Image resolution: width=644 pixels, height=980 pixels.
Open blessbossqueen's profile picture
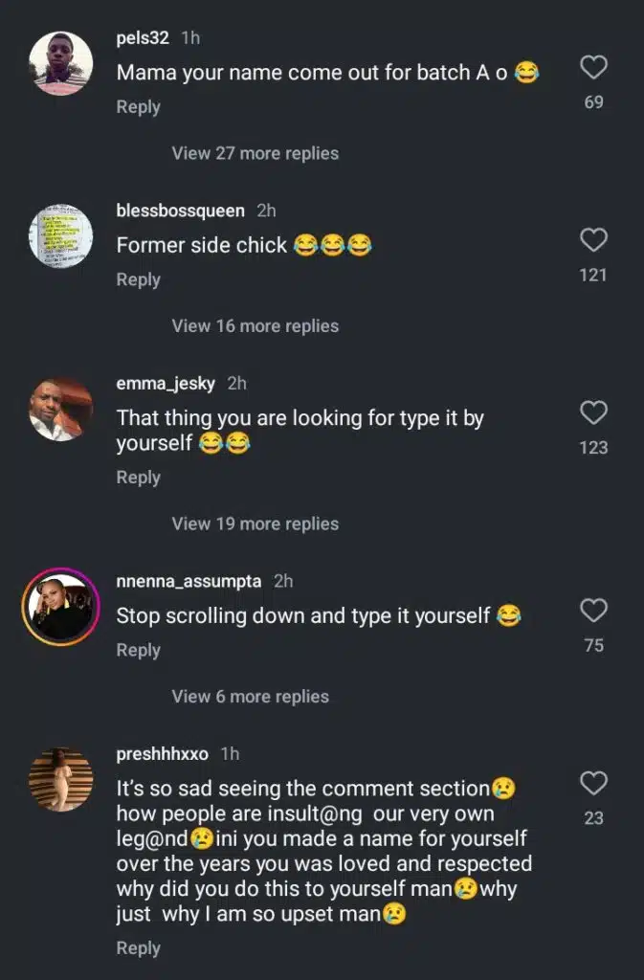(x=61, y=236)
